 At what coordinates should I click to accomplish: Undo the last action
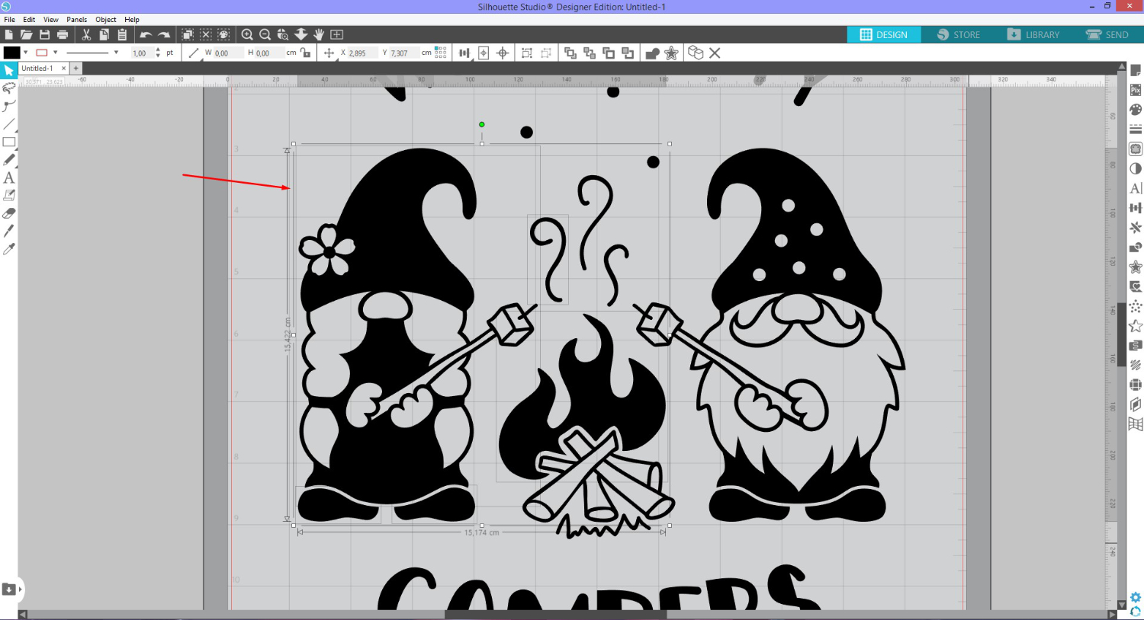coord(146,34)
